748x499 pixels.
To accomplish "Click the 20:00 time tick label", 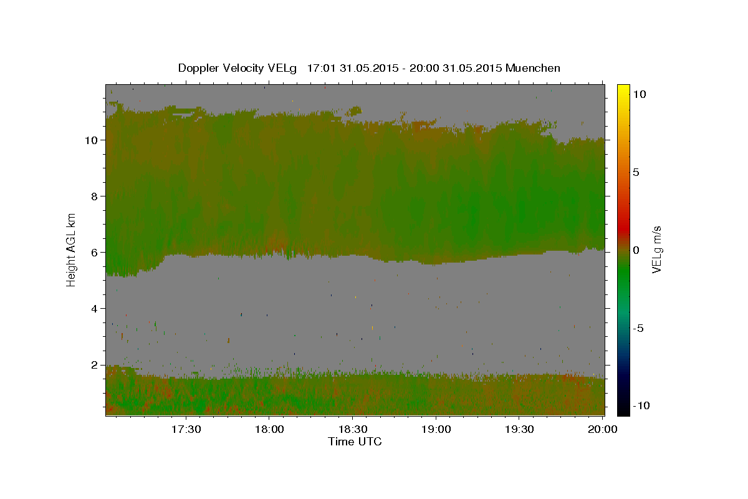I will pyautogui.click(x=603, y=429).
